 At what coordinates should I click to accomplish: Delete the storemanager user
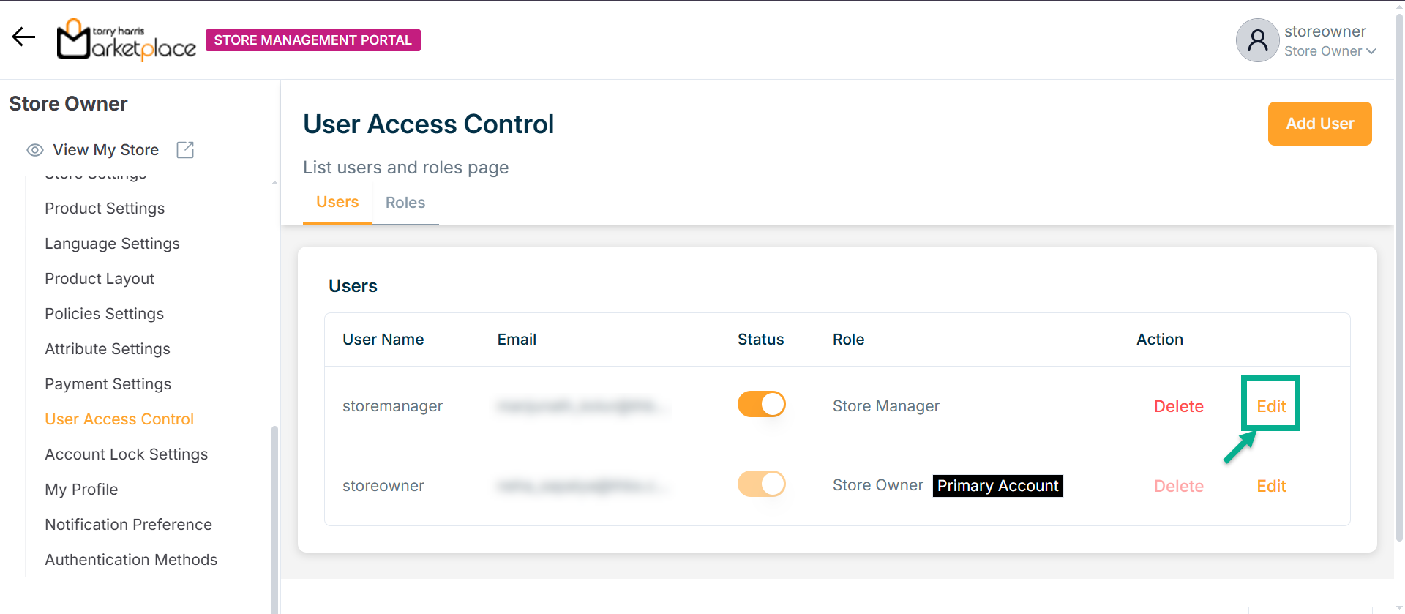click(x=1178, y=406)
